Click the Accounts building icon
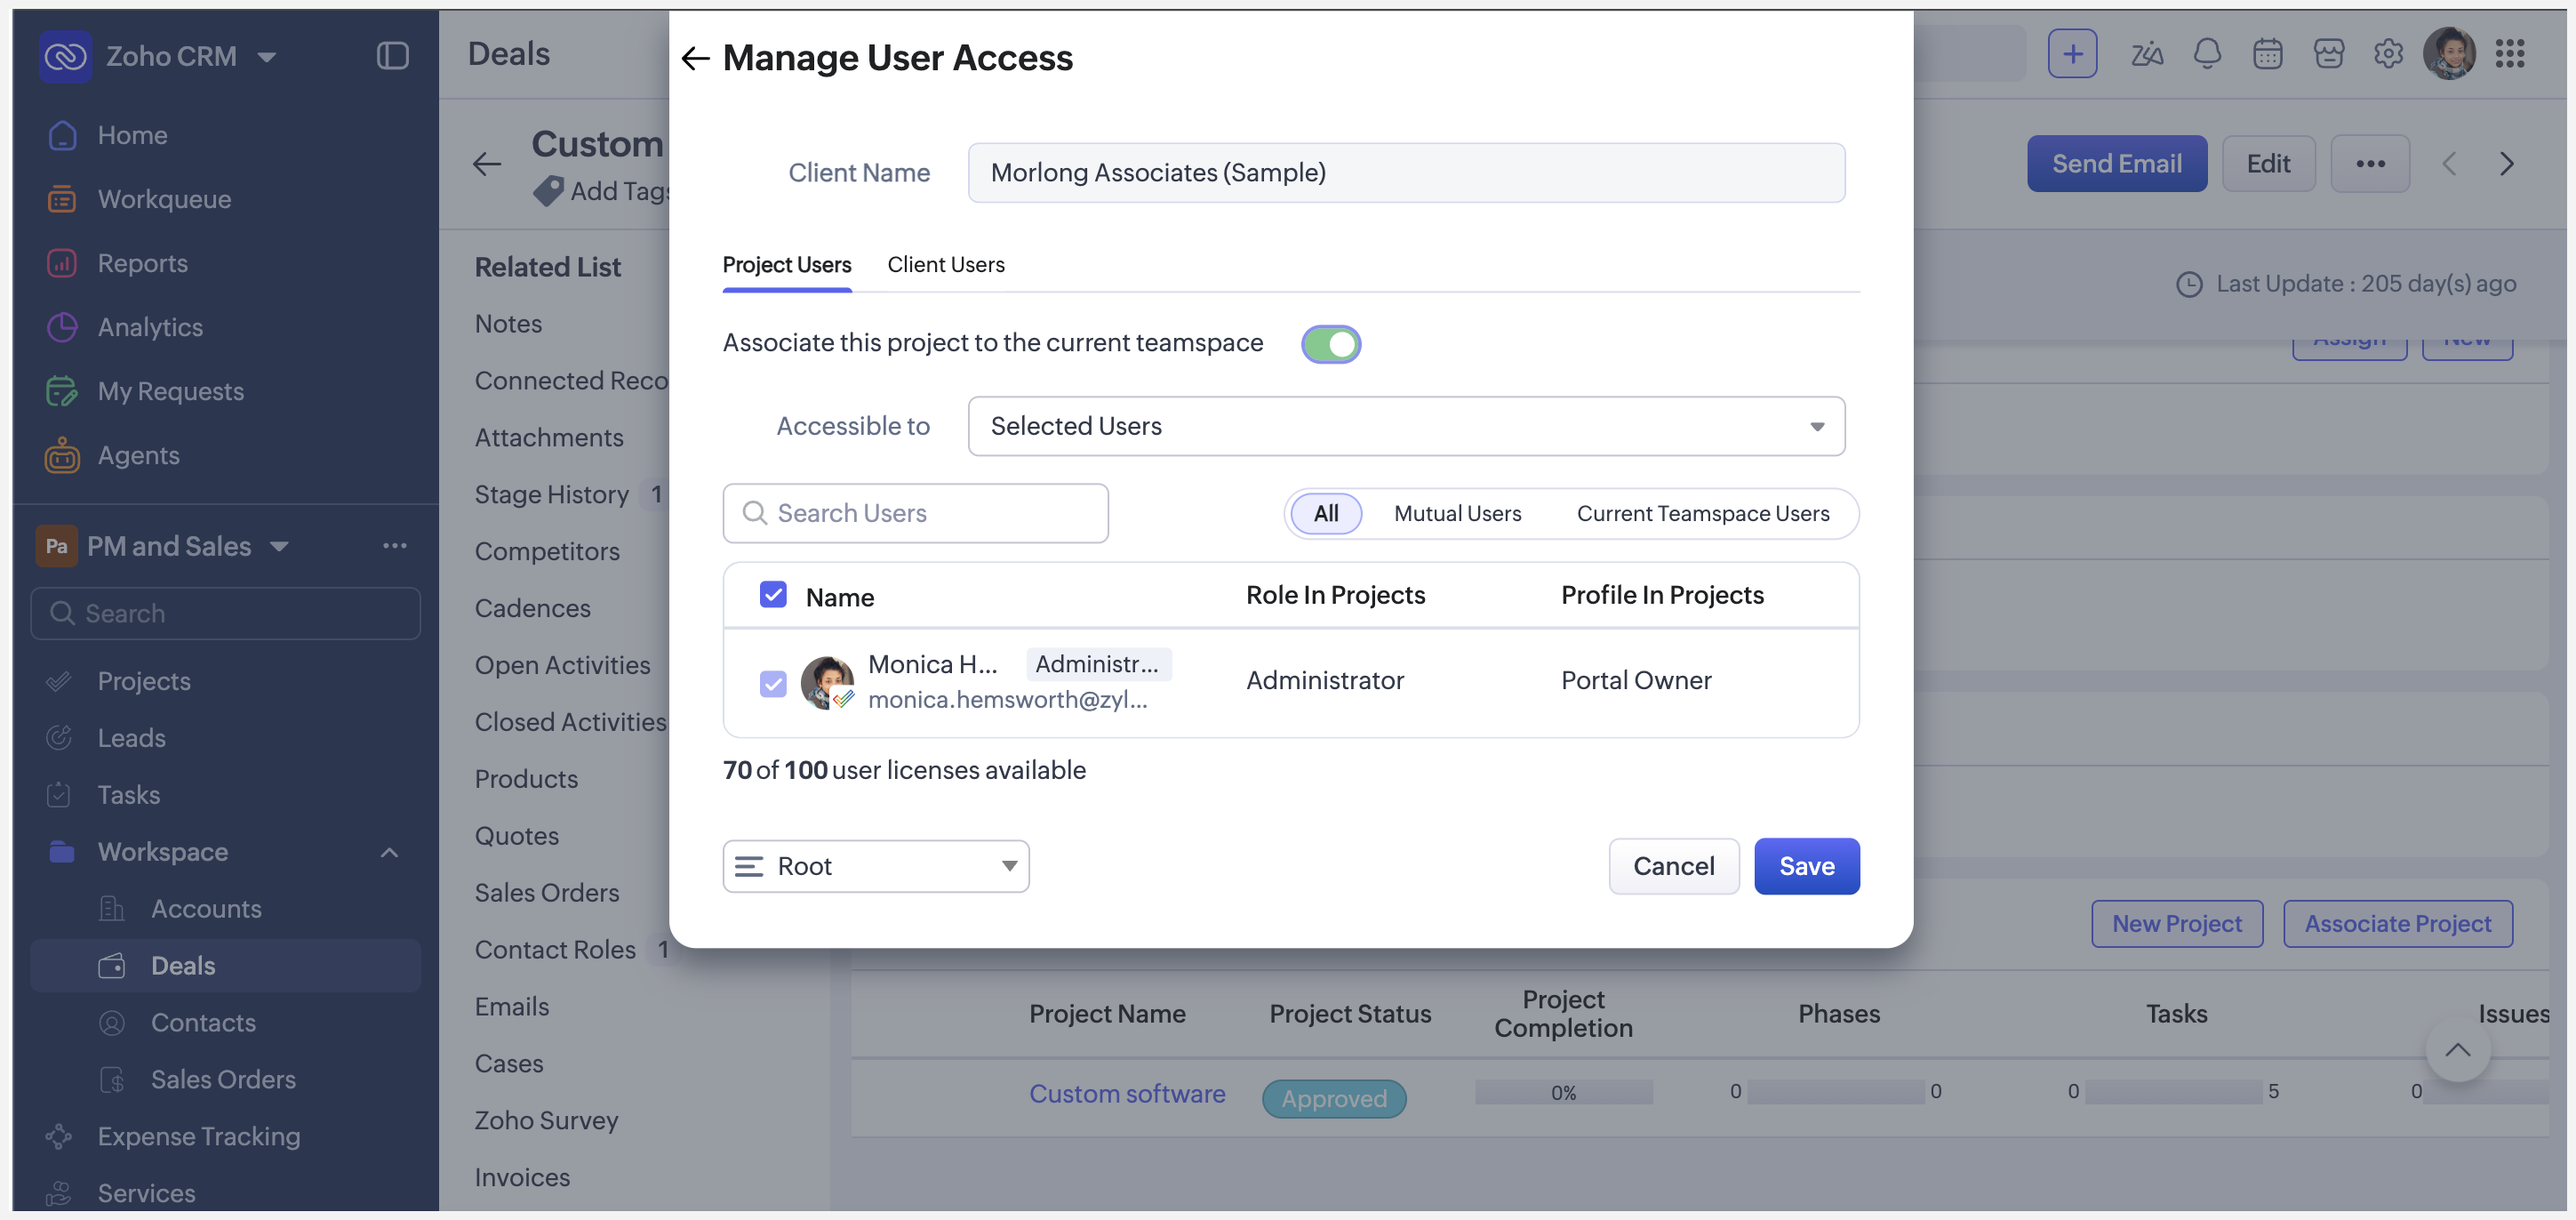 (112, 909)
